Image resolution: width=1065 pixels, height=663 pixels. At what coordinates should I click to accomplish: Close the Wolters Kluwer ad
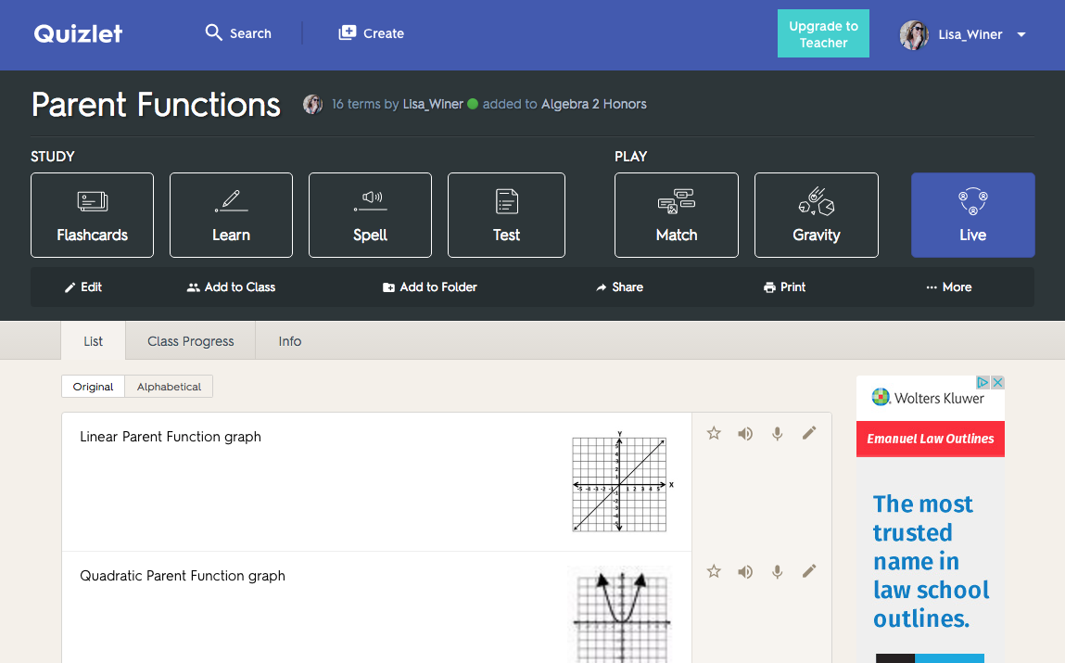tap(997, 382)
